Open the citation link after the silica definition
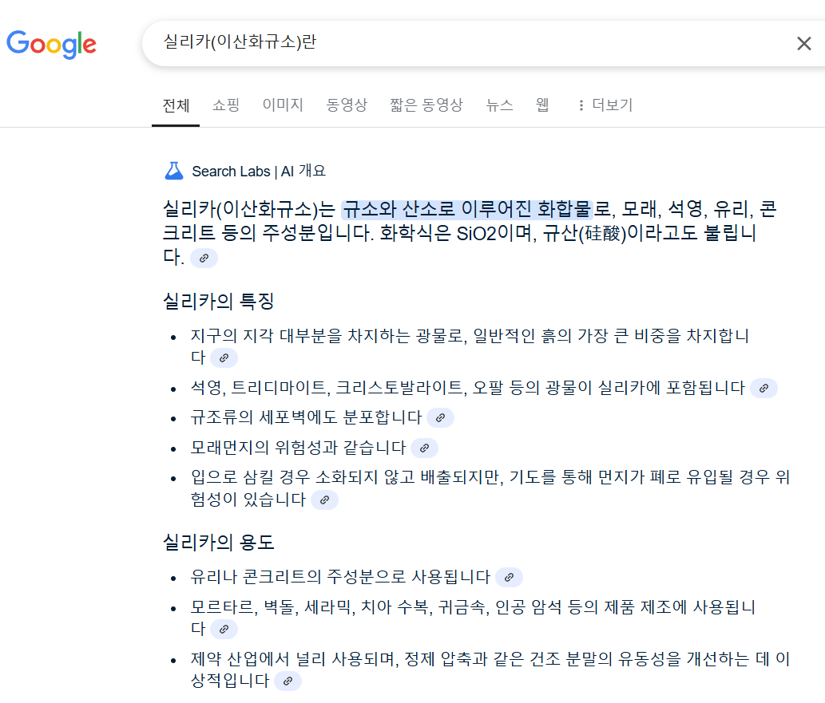This screenshot has height=703, width=825. click(204, 259)
